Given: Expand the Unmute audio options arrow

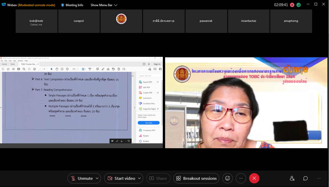Looking at the screenshot, I should (x=97, y=178).
